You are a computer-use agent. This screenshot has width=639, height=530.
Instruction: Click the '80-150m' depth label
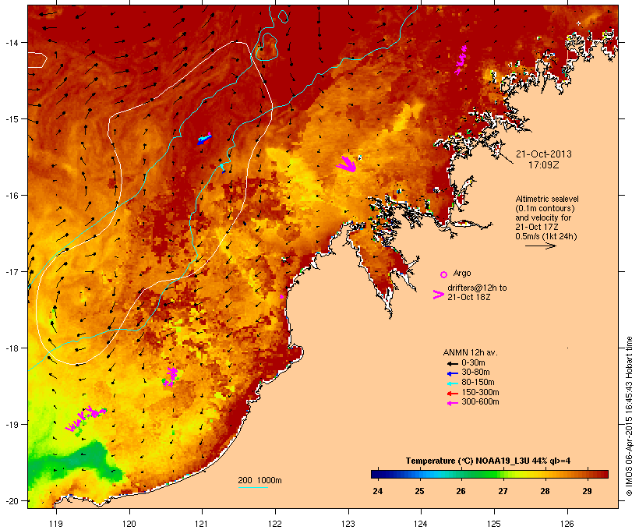point(478,383)
